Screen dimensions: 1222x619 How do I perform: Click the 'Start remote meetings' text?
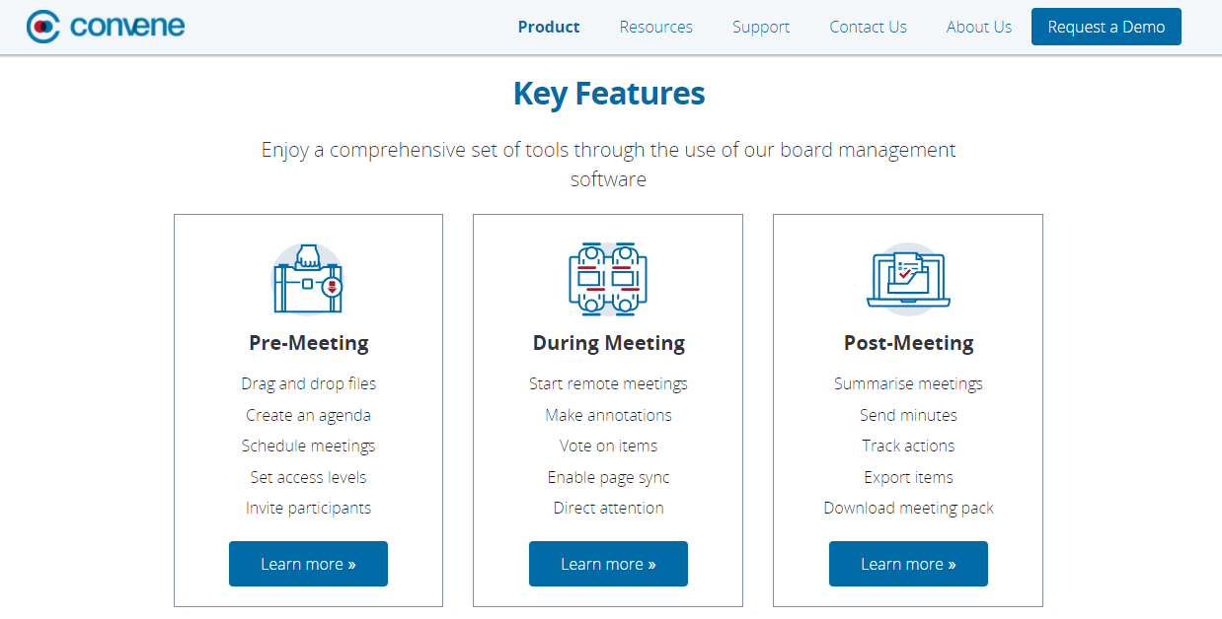[609, 383]
